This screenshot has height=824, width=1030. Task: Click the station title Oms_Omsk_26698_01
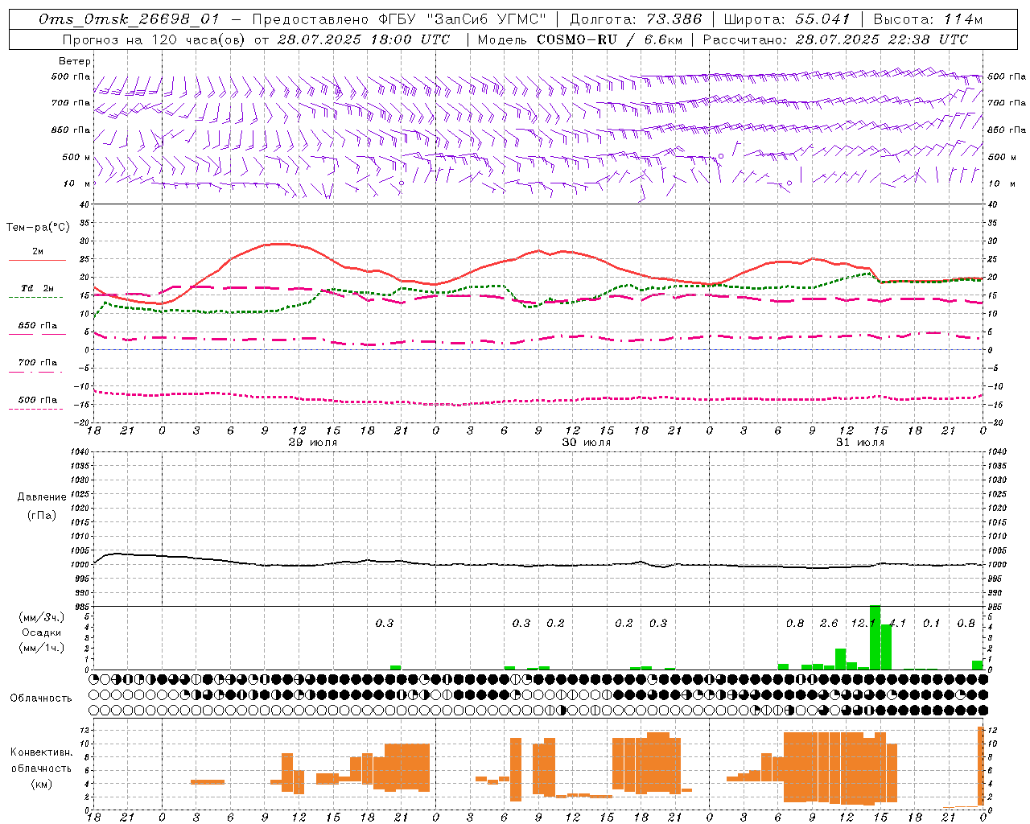[129, 19]
